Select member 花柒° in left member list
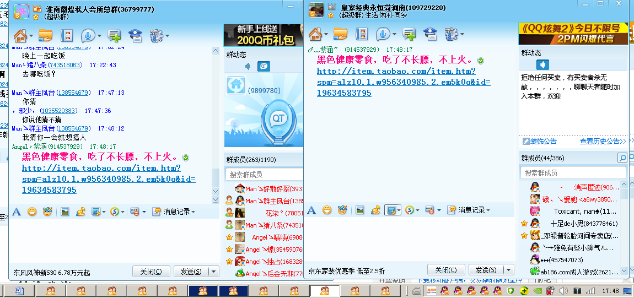 click(x=264, y=213)
